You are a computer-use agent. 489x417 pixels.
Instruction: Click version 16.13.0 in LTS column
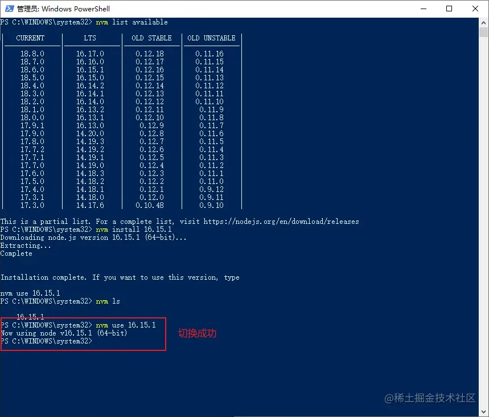90,125
